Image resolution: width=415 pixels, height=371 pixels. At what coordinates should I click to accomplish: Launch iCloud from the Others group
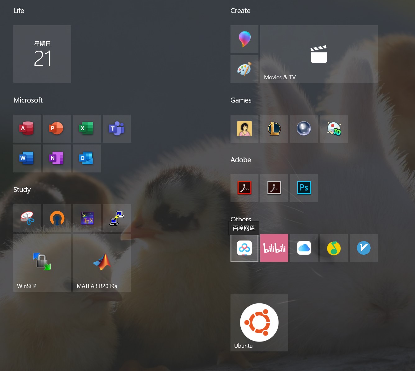(x=304, y=248)
